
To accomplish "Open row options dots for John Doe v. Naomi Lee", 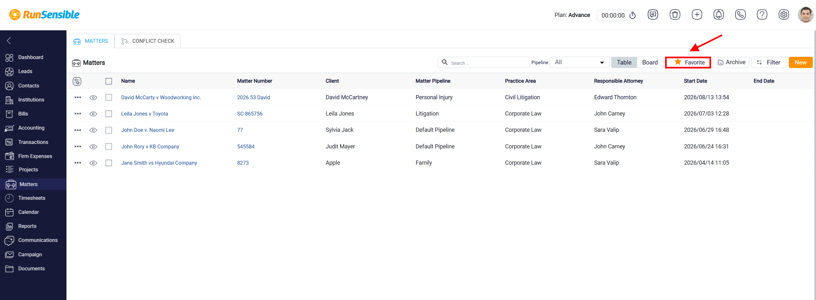I will coord(78,130).
